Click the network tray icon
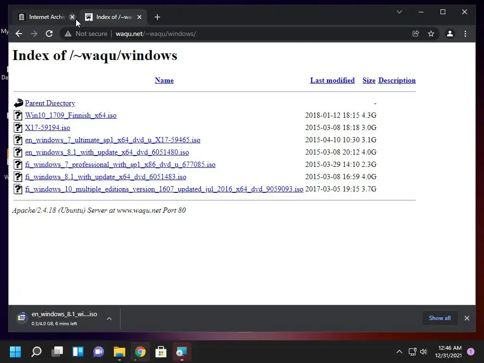This screenshot has width=484, height=363. click(x=413, y=352)
